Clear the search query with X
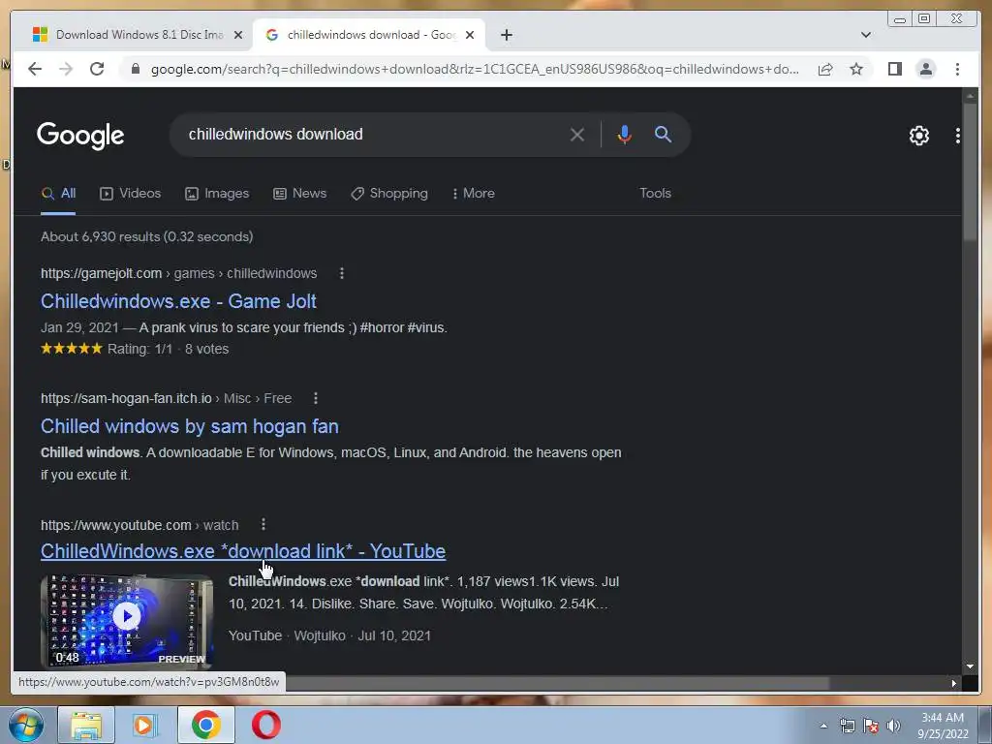 click(577, 134)
